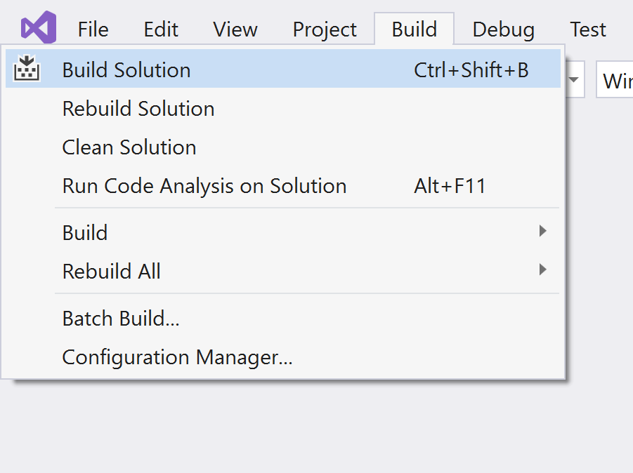Open the Project menu
633x473 pixels.
click(x=325, y=29)
